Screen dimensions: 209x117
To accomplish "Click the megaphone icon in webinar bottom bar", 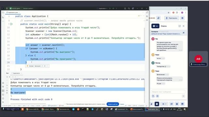I will pos(171,104).
